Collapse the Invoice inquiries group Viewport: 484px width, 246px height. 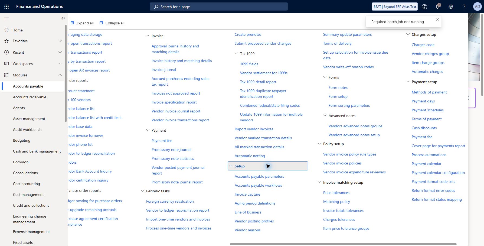pos(148,36)
